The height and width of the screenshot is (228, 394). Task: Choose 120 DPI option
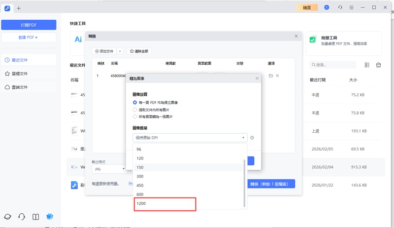click(x=188, y=158)
